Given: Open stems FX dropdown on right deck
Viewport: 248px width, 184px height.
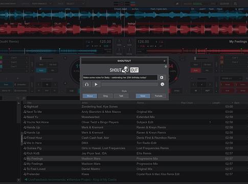Looking at the screenshot, I should click(231, 79).
